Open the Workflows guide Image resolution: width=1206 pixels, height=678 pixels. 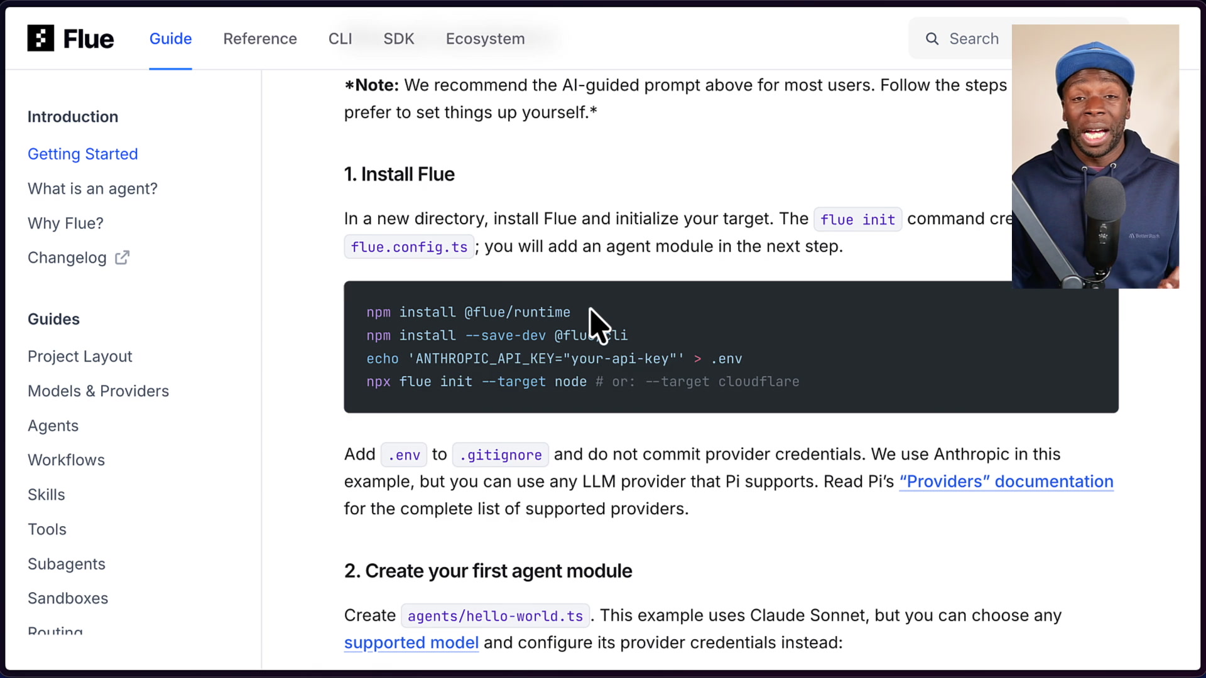tap(66, 460)
